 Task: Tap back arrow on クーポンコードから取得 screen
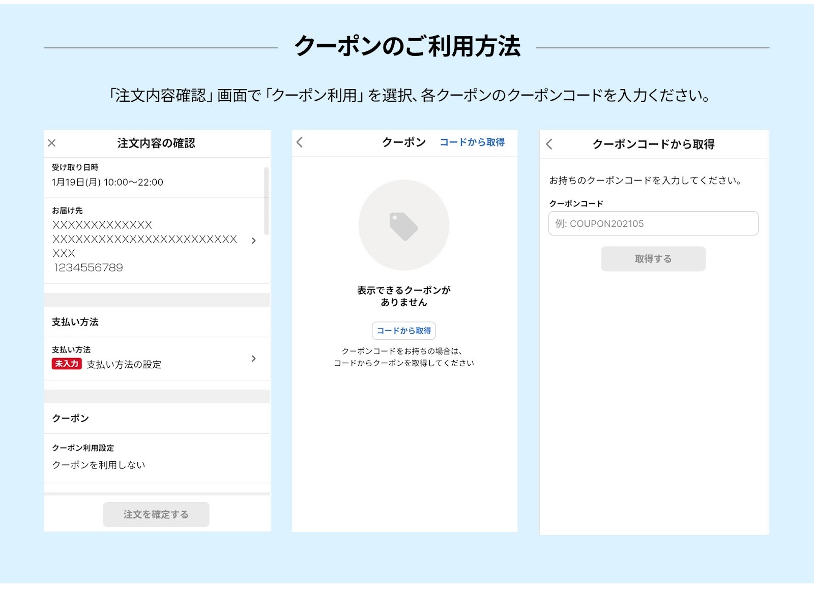[x=549, y=144]
